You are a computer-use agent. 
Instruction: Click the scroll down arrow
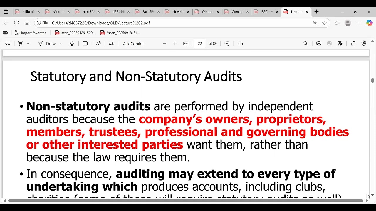[372, 195]
